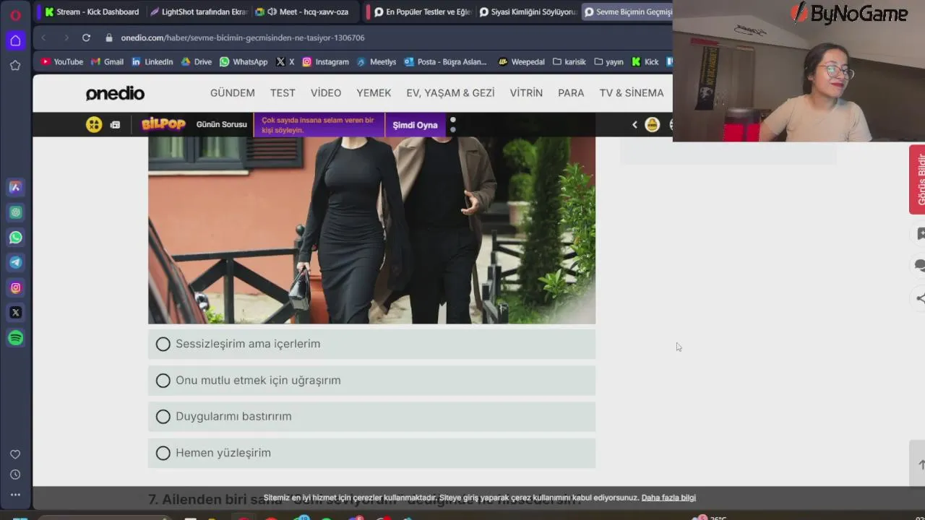Expand the yayın bookmarks folder

[x=608, y=62]
